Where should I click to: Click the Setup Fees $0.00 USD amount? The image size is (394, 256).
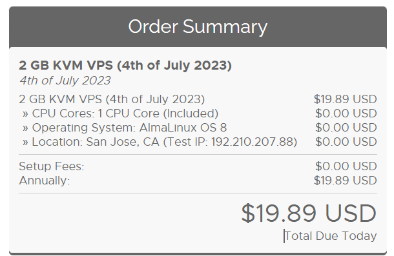pyautogui.click(x=346, y=166)
